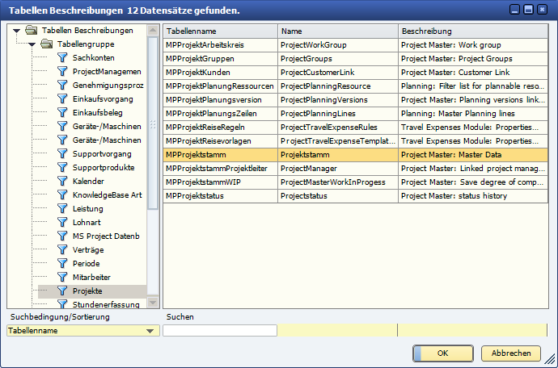
Task: Click the folder icon of Tabellengruppe
Action: [x=47, y=44]
